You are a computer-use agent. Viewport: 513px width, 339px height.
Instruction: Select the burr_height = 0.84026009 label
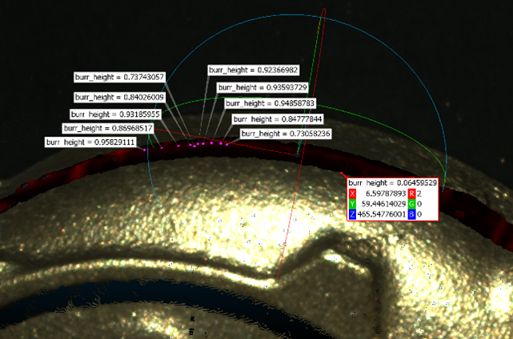point(119,97)
